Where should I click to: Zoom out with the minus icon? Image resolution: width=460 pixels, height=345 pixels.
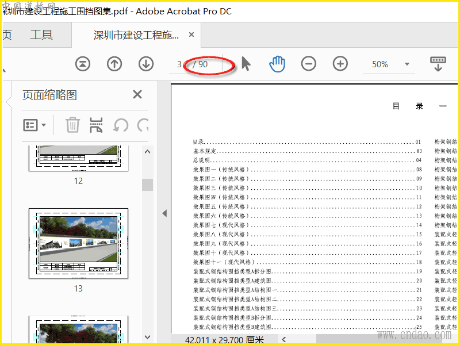[x=309, y=64]
